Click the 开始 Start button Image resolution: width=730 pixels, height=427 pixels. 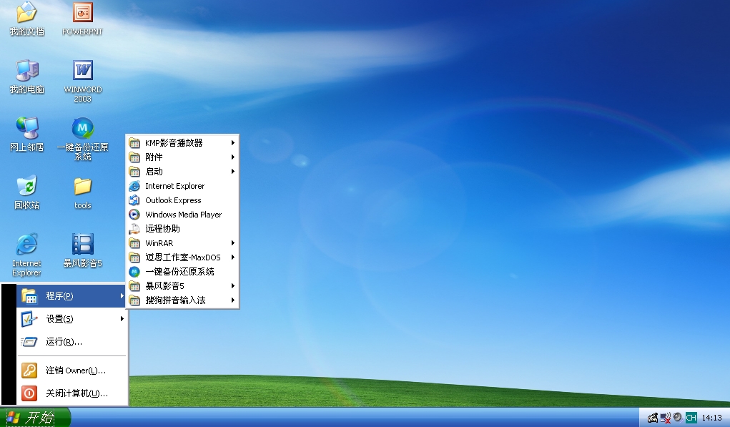[35, 418]
